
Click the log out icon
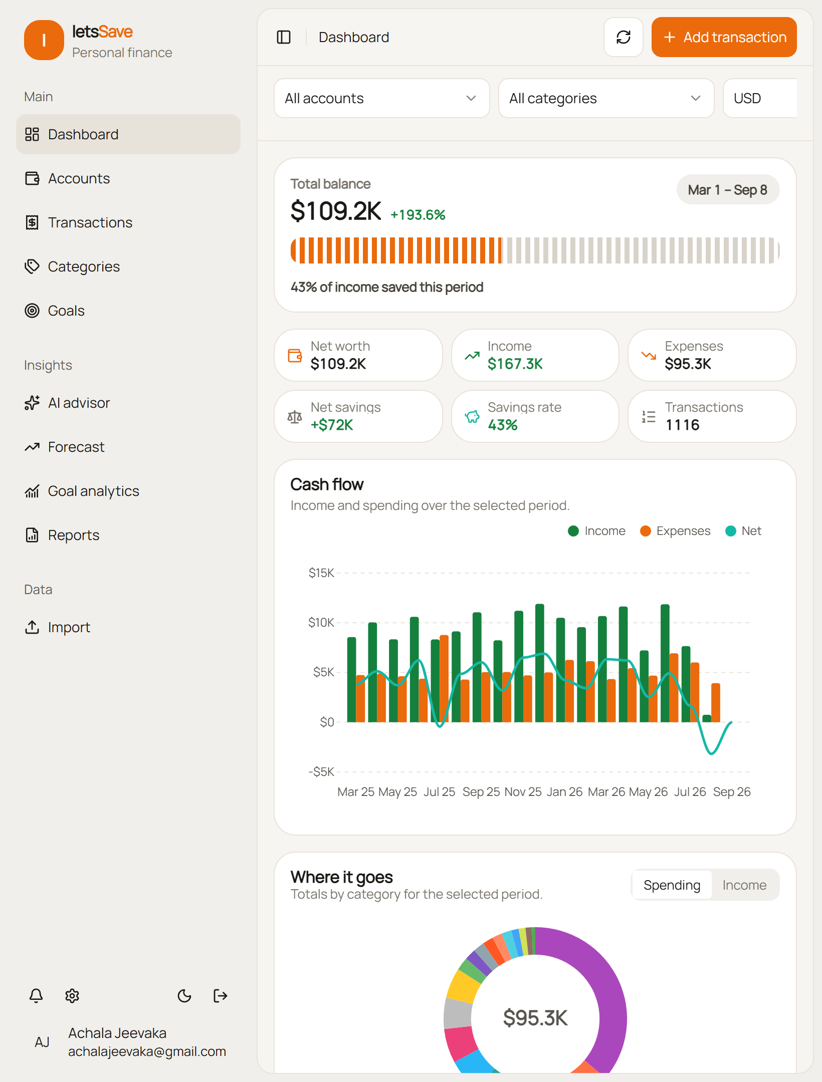coord(221,996)
